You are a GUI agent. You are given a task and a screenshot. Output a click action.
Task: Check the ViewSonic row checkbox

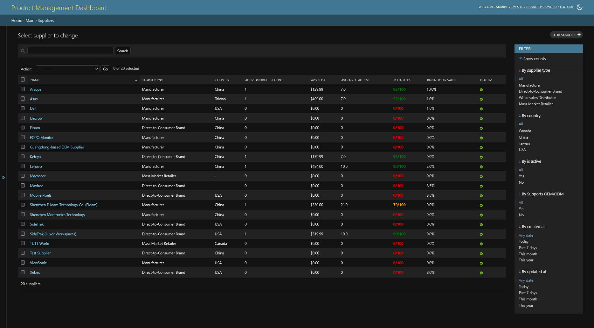point(23,263)
